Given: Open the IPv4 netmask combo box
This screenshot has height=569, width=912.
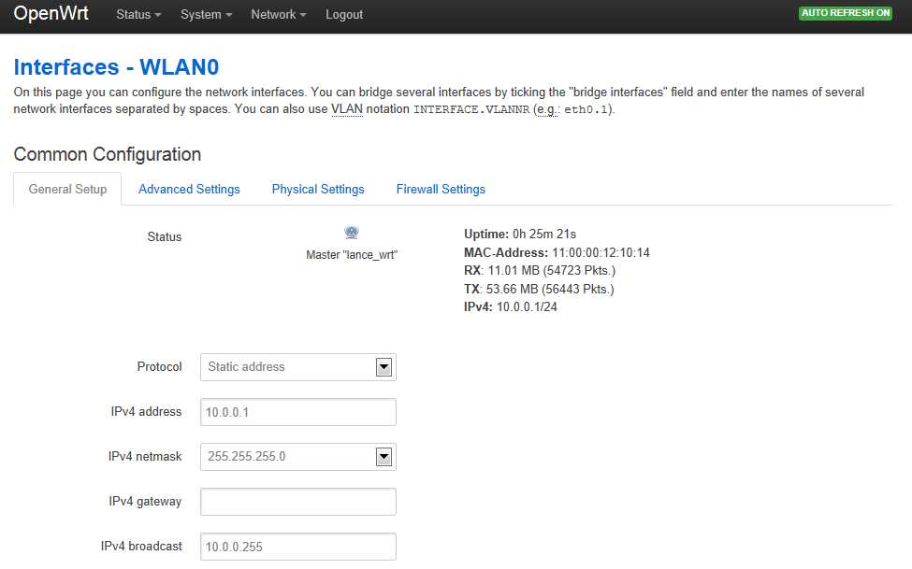Looking at the screenshot, I should coord(298,457).
